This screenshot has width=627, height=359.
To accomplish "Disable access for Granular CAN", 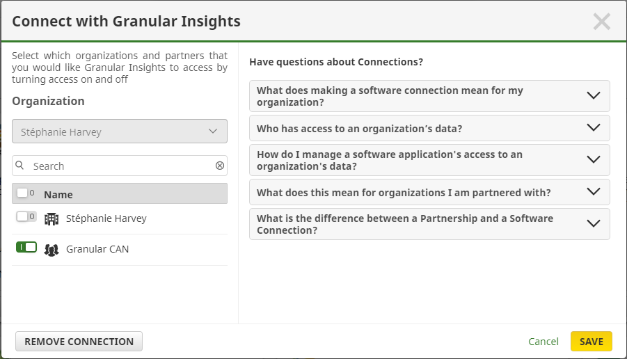I will tap(26, 248).
